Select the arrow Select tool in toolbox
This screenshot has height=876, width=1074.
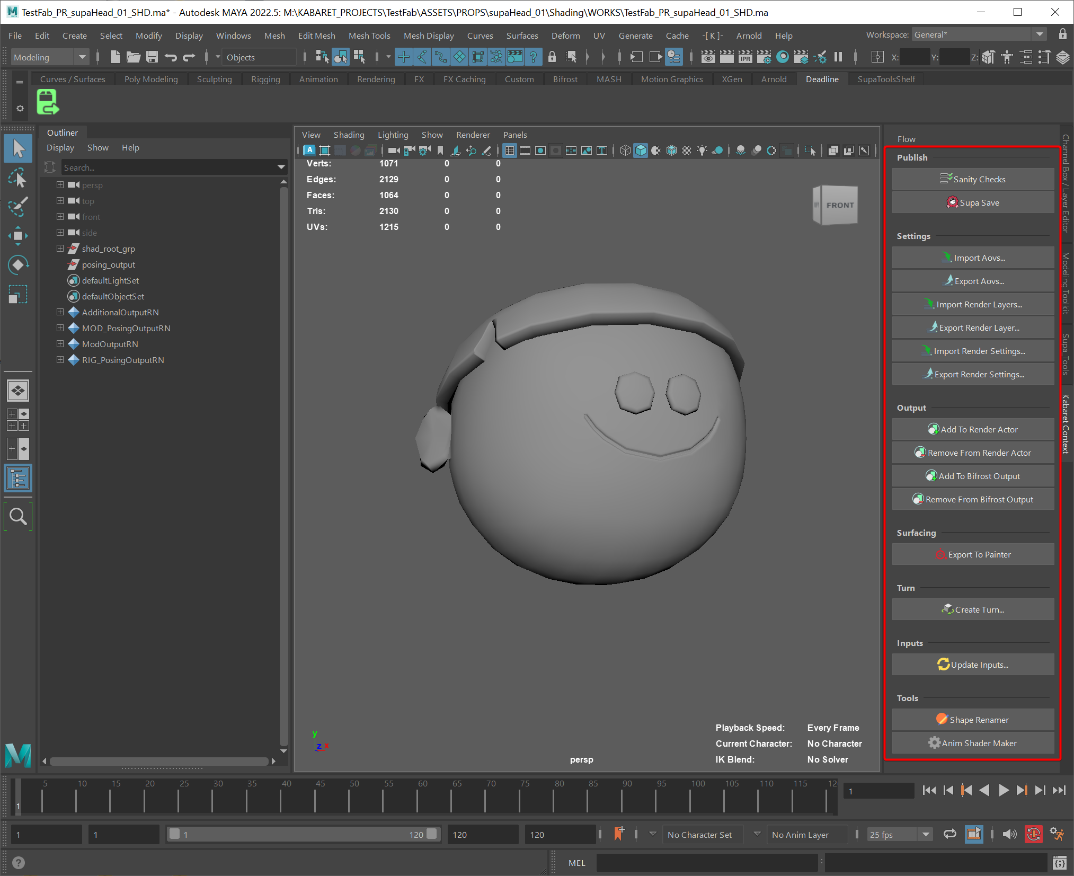point(18,149)
